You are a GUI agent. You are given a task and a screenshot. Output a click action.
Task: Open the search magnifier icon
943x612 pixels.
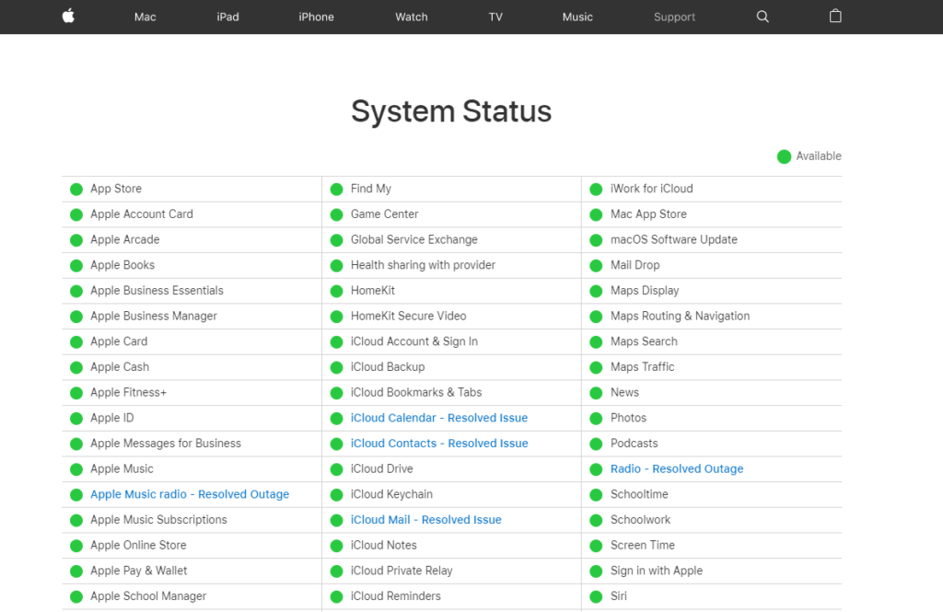tap(763, 17)
